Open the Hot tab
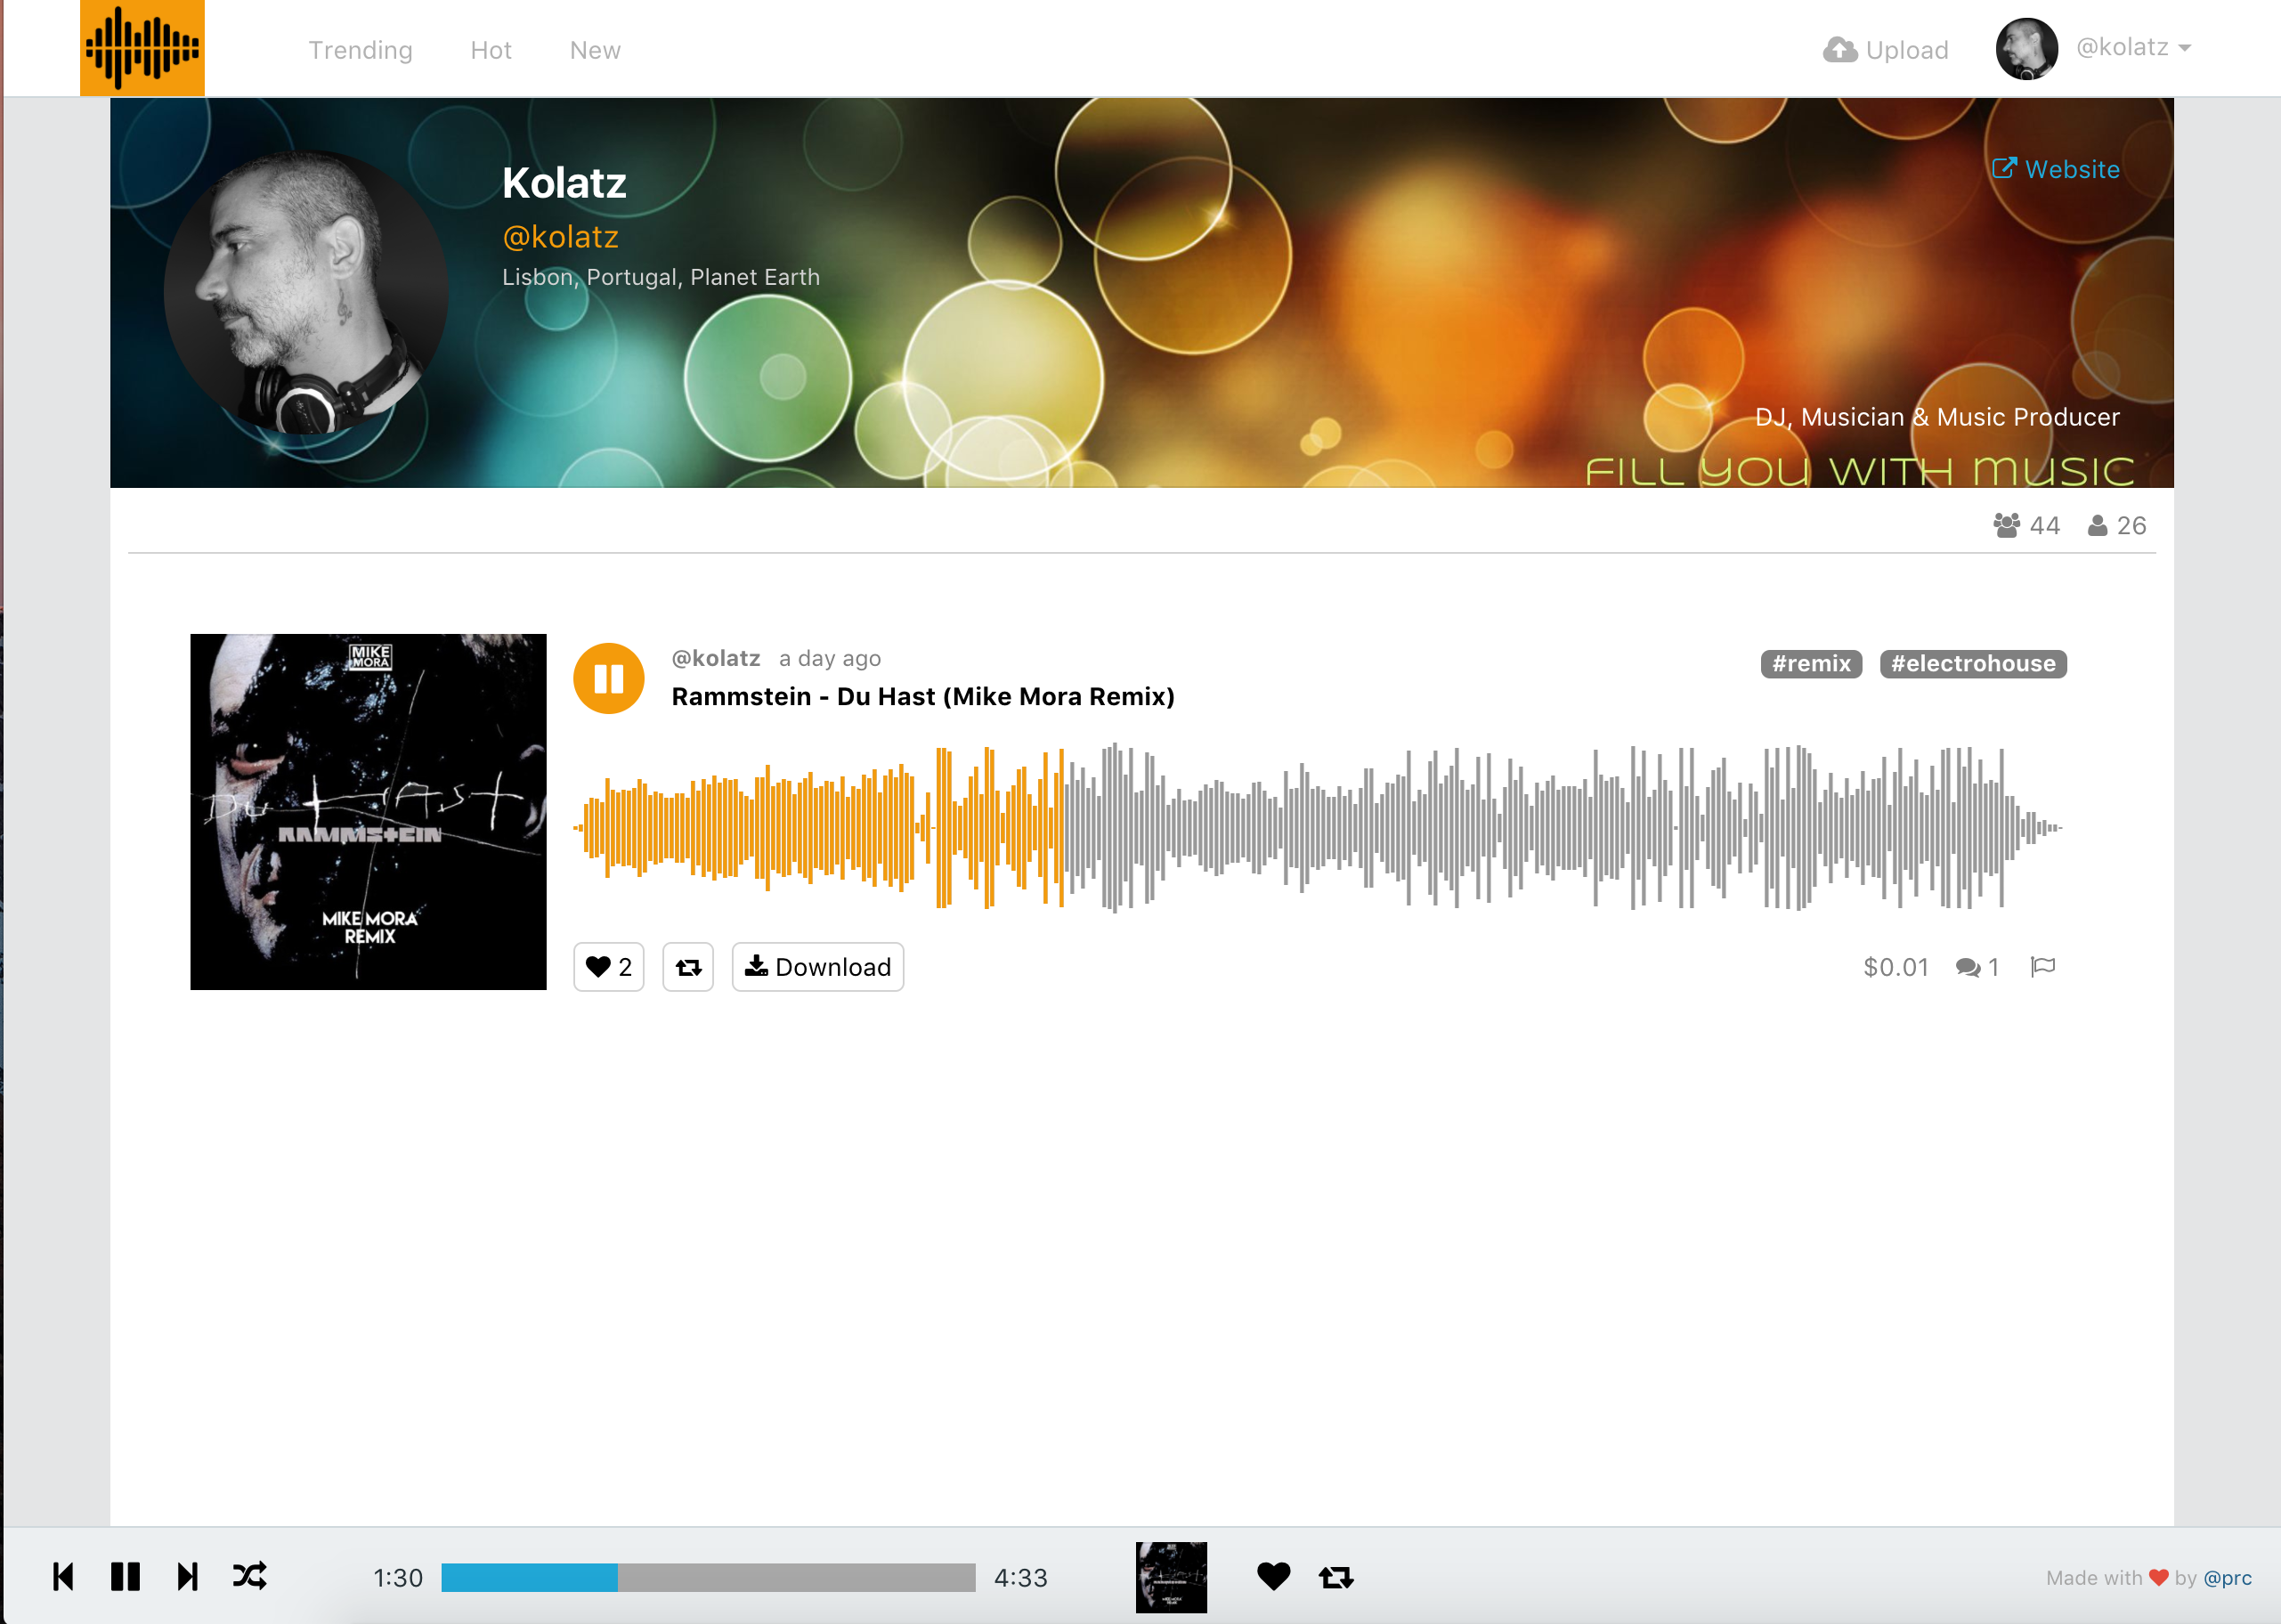2281x1624 pixels. coord(491,50)
